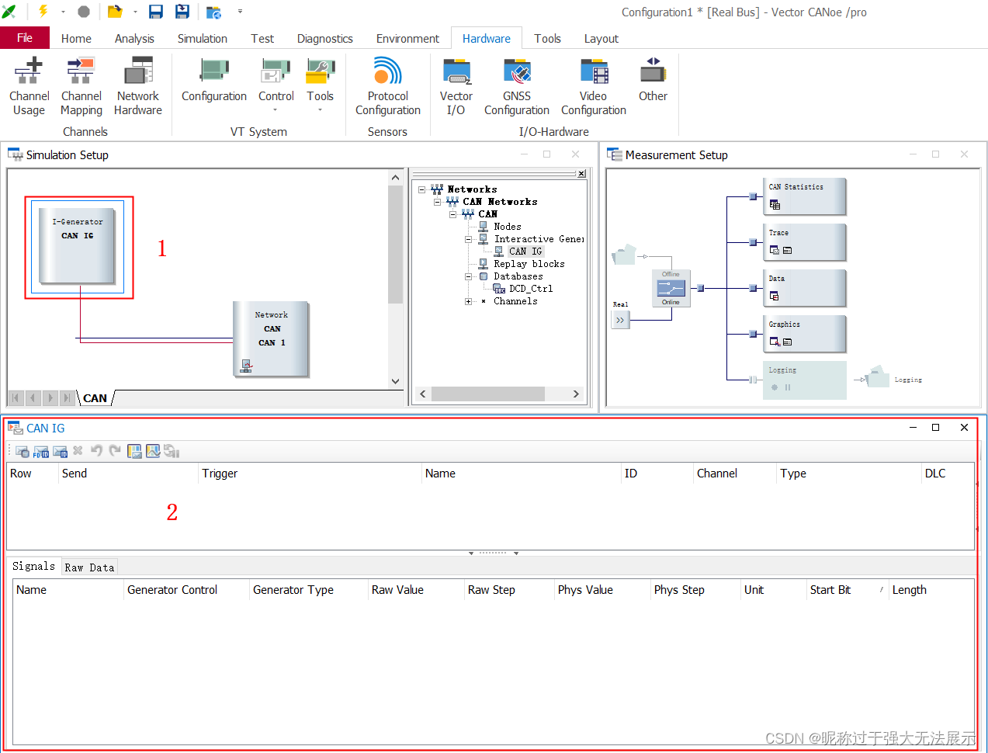Toggle the connector before Trace block
988x753 pixels.
click(x=752, y=242)
